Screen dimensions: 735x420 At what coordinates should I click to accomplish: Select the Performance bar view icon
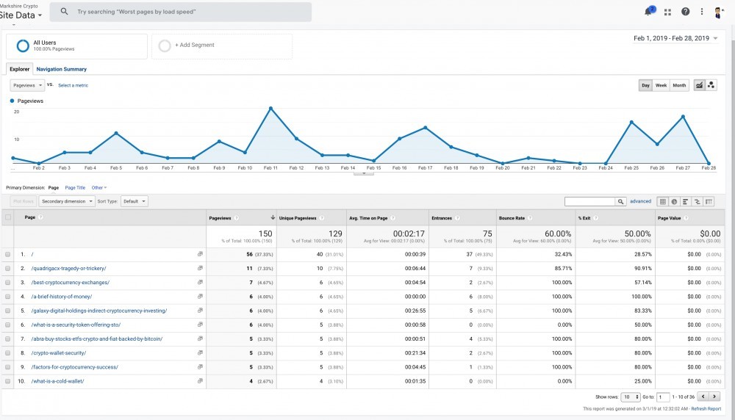pos(685,201)
